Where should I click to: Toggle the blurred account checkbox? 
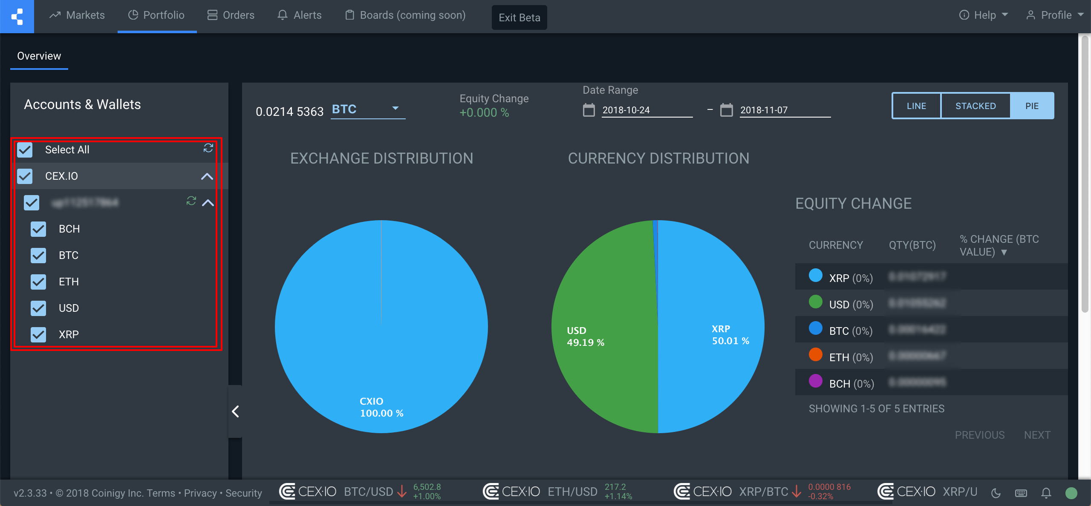pos(32,202)
